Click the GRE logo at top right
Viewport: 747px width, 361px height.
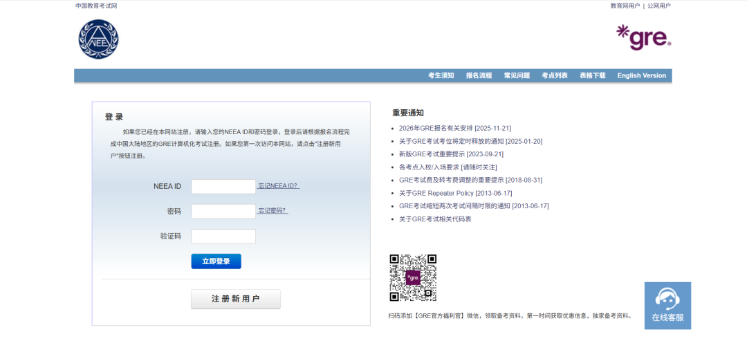click(x=644, y=37)
